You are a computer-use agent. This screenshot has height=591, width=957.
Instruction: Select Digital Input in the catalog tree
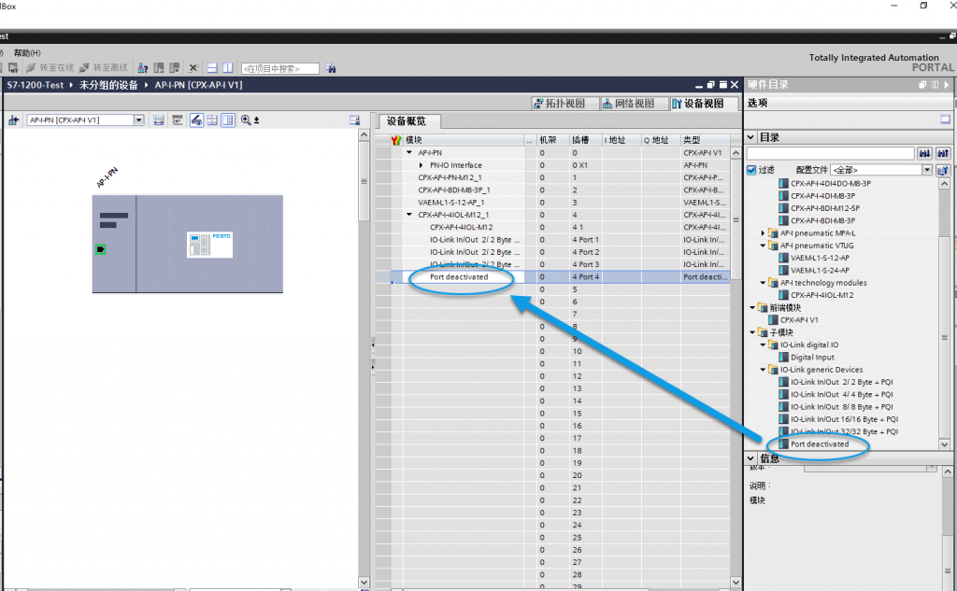click(812, 358)
